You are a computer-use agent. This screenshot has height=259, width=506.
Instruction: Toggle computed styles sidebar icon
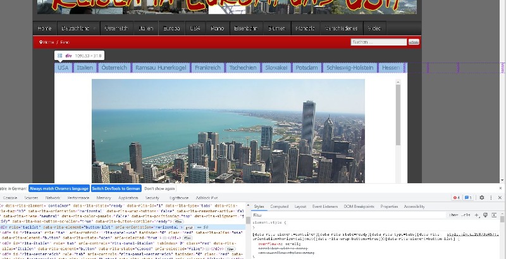pyautogui.click(x=494, y=215)
